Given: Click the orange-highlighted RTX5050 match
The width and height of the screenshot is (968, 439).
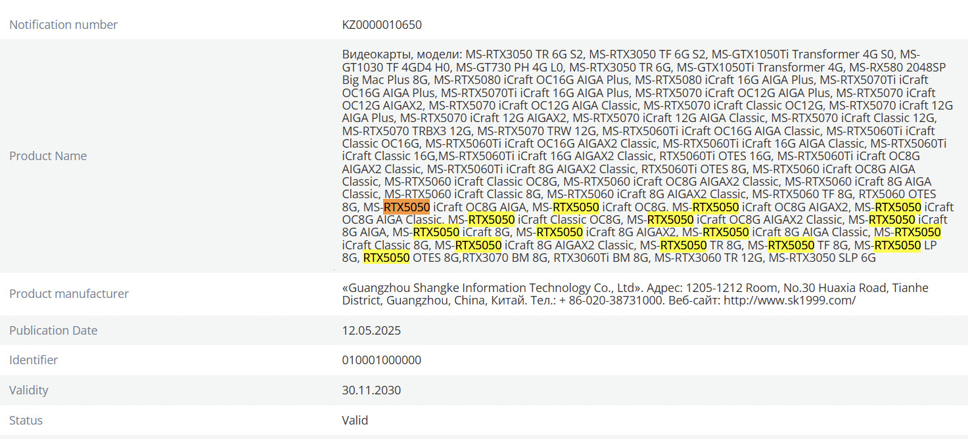Looking at the screenshot, I should pyautogui.click(x=407, y=207).
